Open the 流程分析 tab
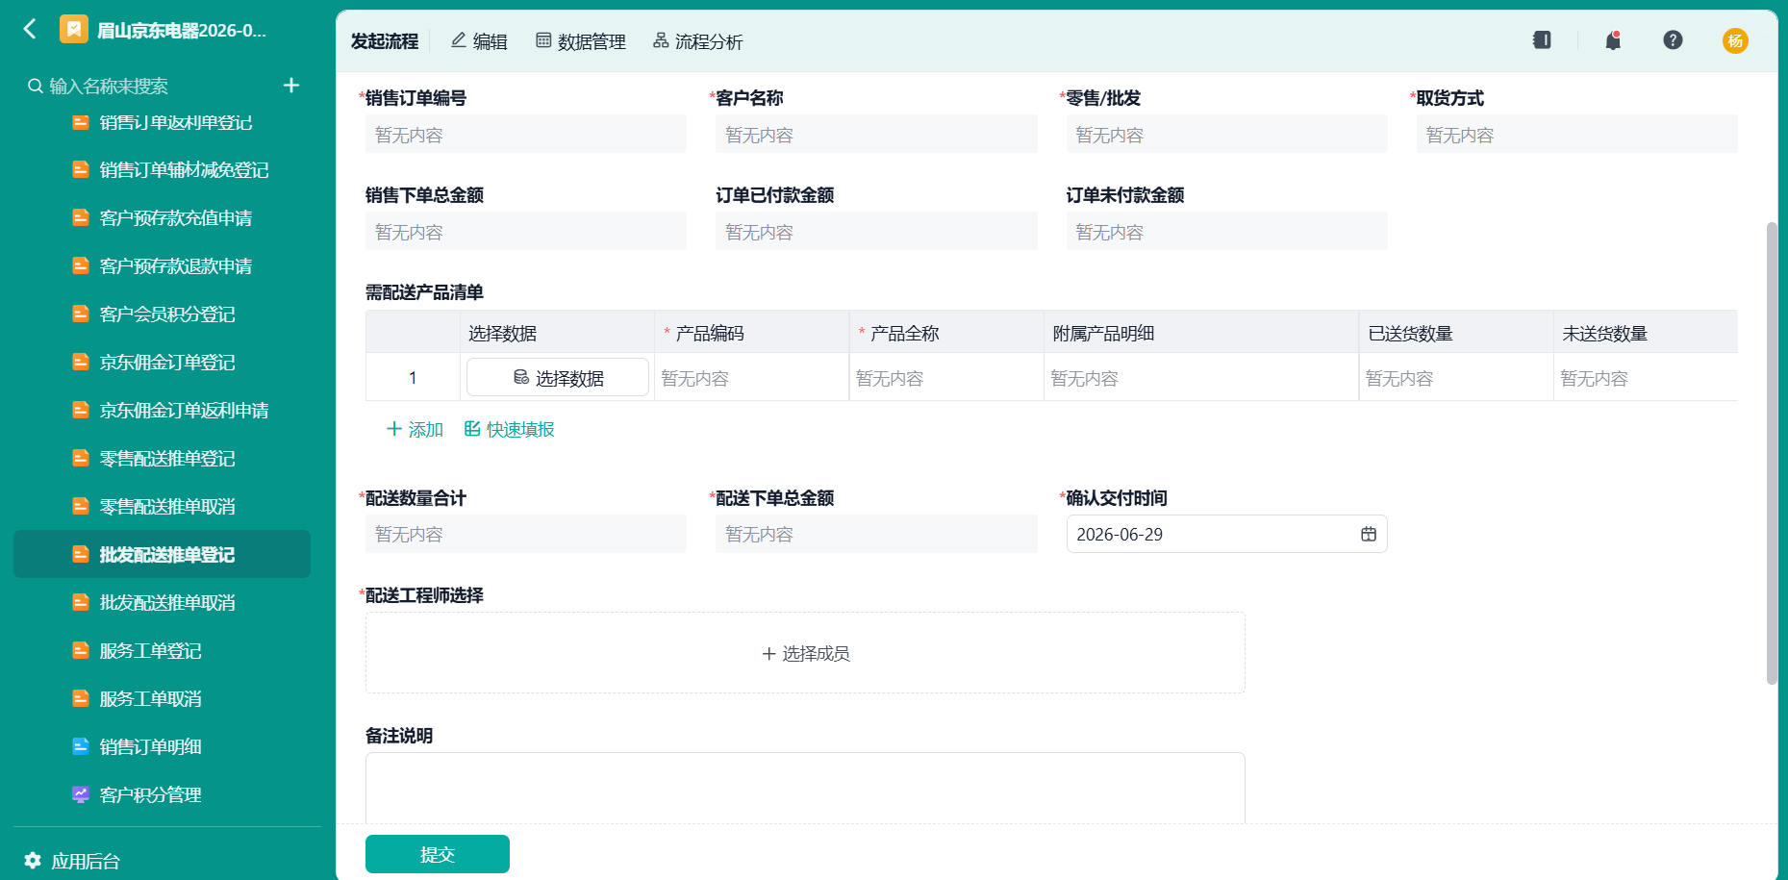The width and height of the screenshot is (1788, 880). (x=698, y=41)
